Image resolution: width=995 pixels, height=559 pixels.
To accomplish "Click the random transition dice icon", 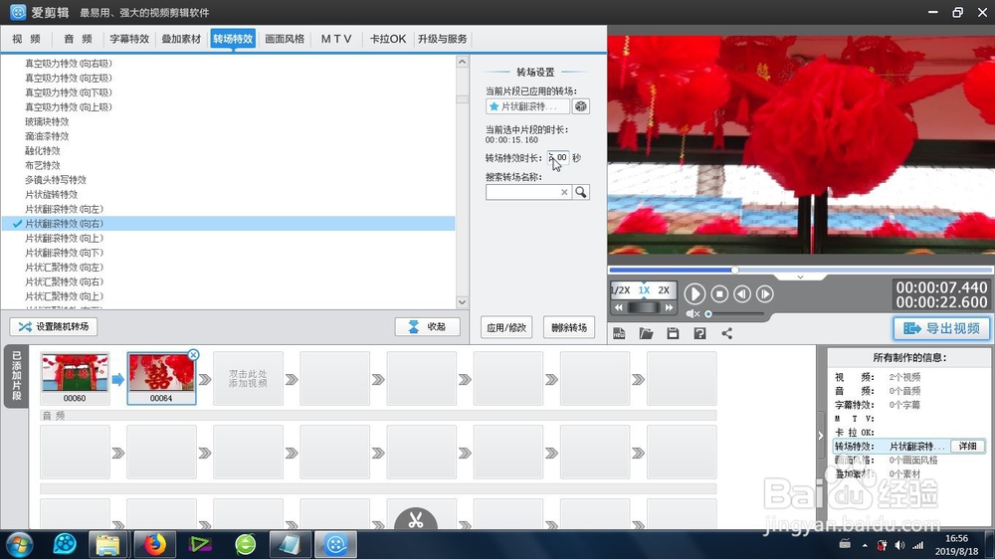I will [581, 106].
